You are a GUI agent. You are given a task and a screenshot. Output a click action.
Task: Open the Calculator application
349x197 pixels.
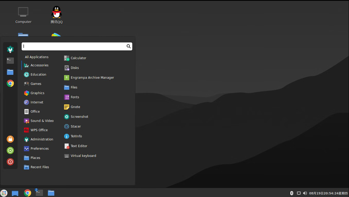click(x=78, y=58)
